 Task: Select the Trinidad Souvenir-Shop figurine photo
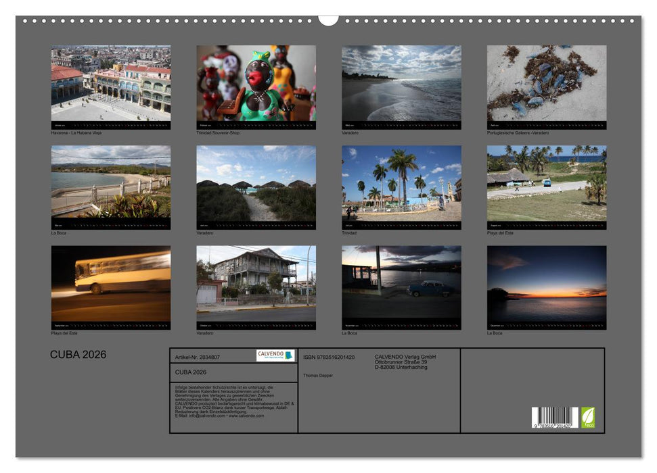tap(256, 84)
